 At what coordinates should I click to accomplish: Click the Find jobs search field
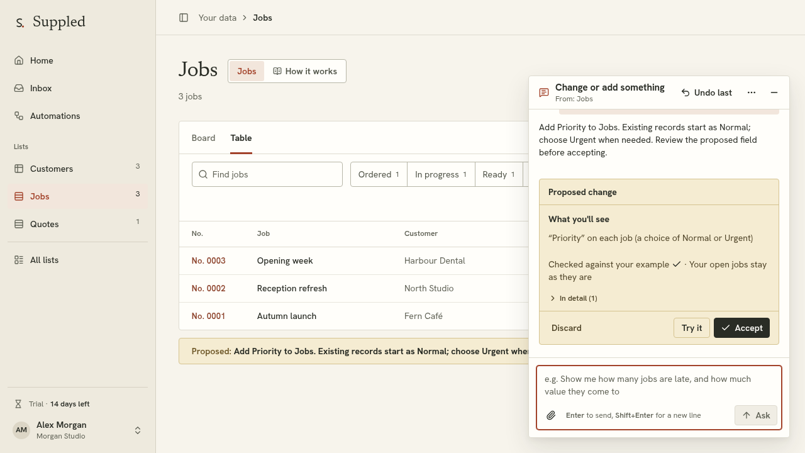pos(267,174)
